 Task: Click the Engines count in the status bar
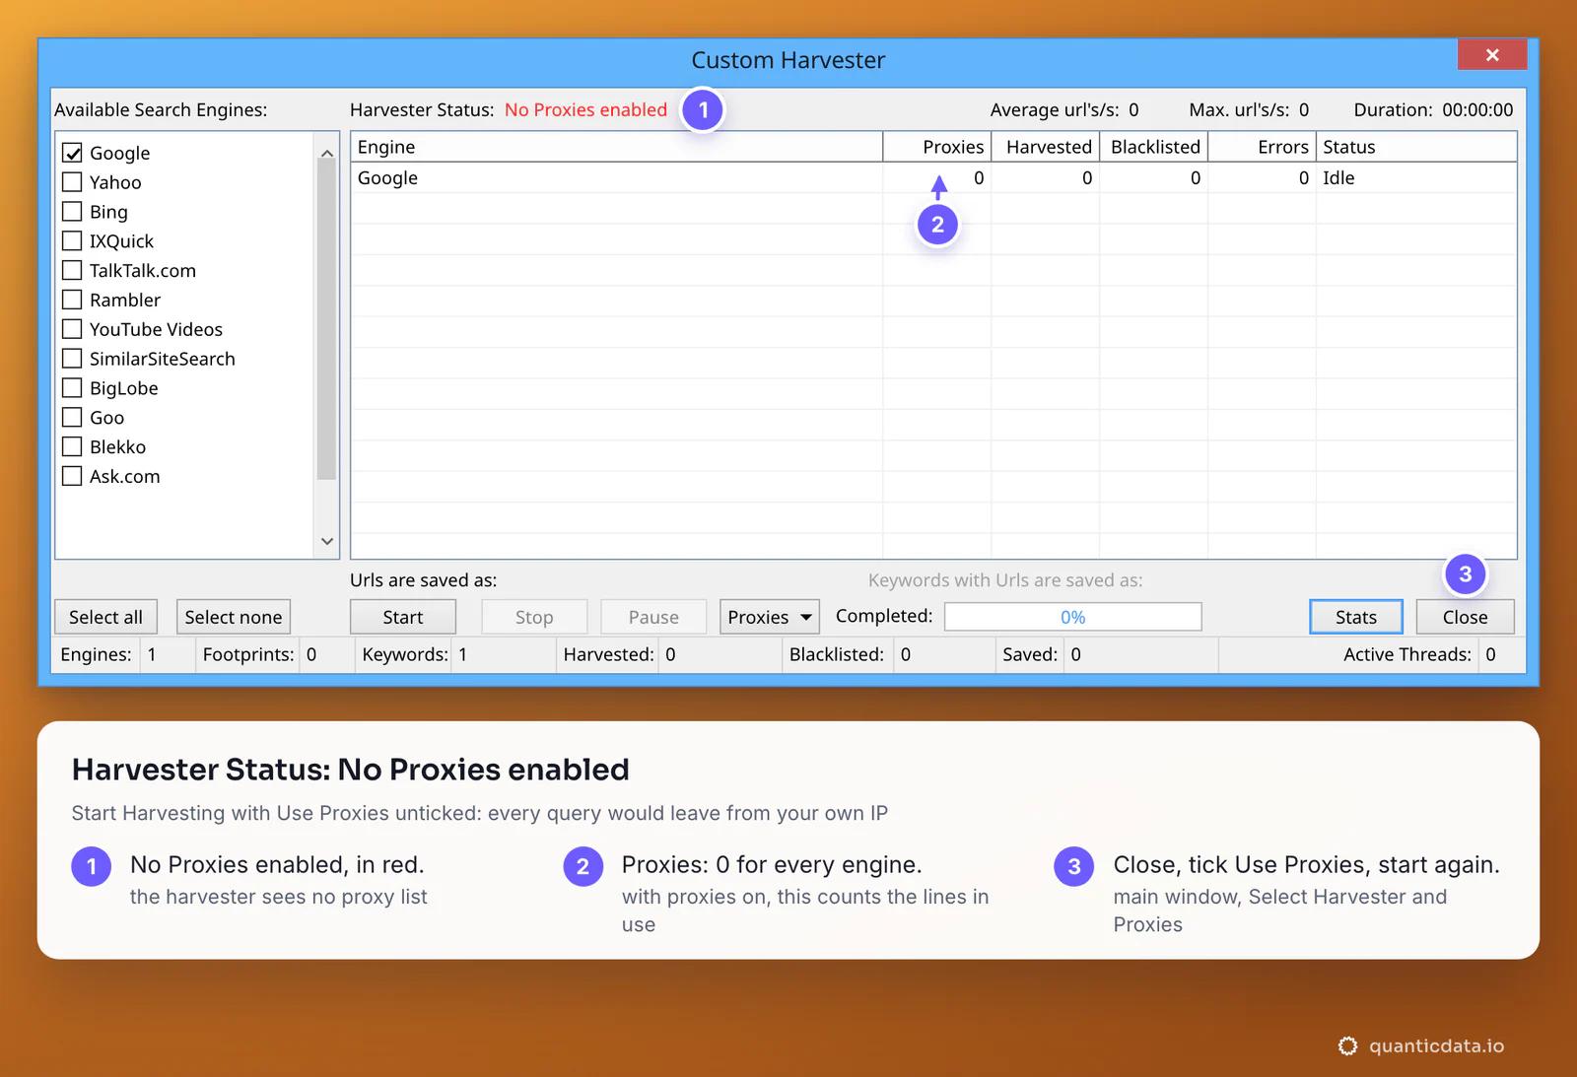point(152,654)
